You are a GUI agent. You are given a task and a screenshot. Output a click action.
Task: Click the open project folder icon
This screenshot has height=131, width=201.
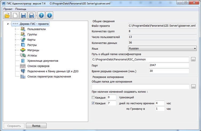(x=7, y=15)
